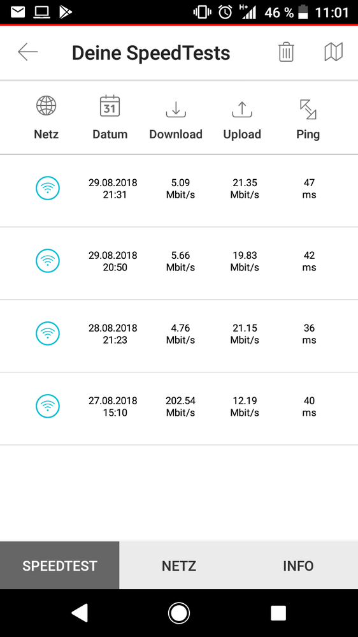Tap the Download column icon

(176, 109)
